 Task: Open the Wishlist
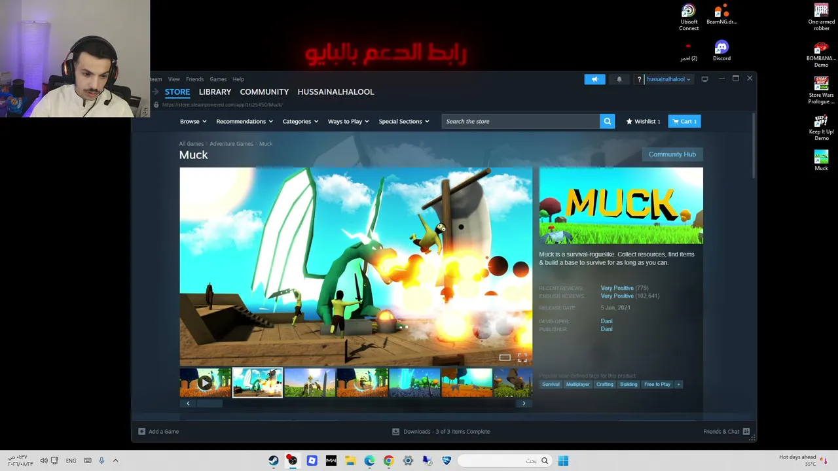643,121
